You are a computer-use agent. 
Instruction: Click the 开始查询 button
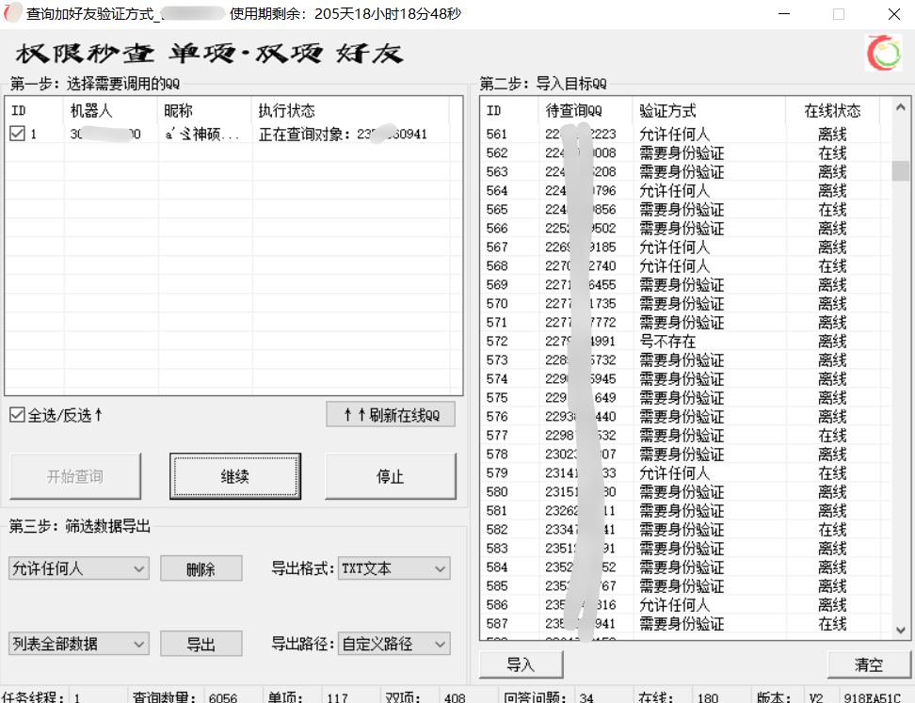click(75, 476)
